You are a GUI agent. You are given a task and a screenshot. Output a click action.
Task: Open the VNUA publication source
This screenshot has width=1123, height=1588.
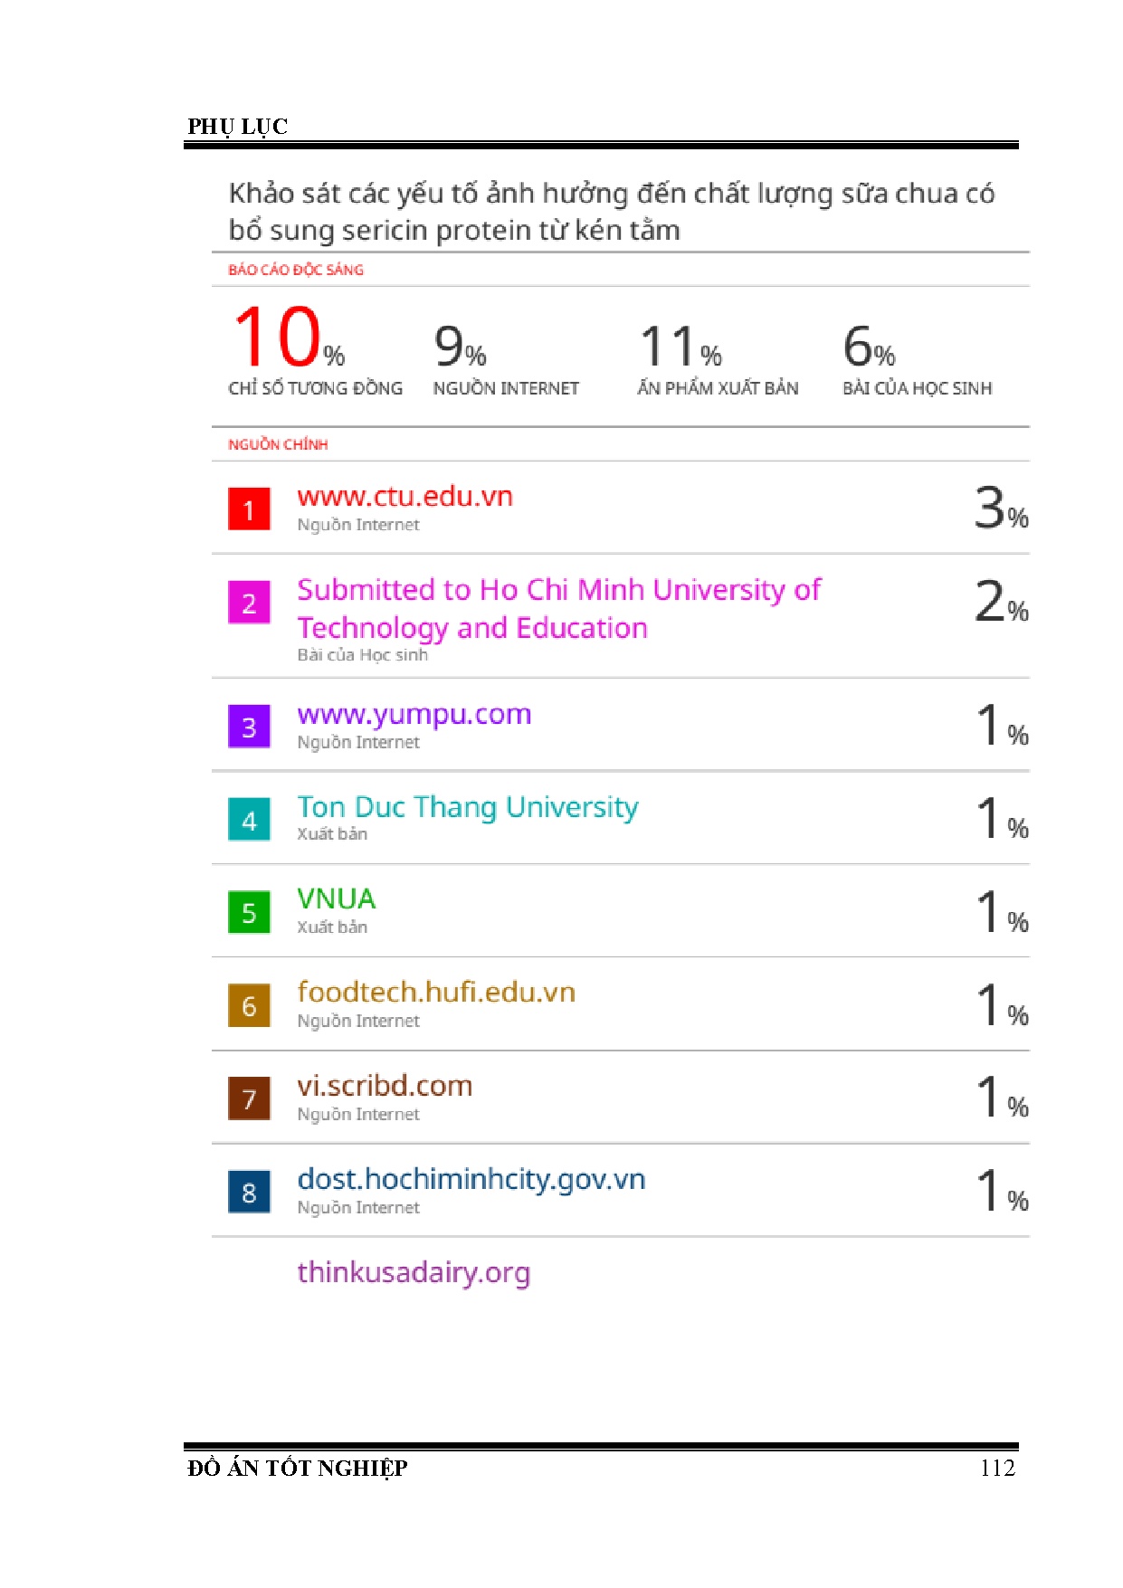tap(336, 899)
